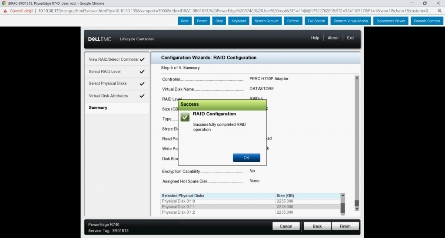The image size is (445, 238).
Task: Click Refresh in the viewer toolbar
Action: (293, 21)
